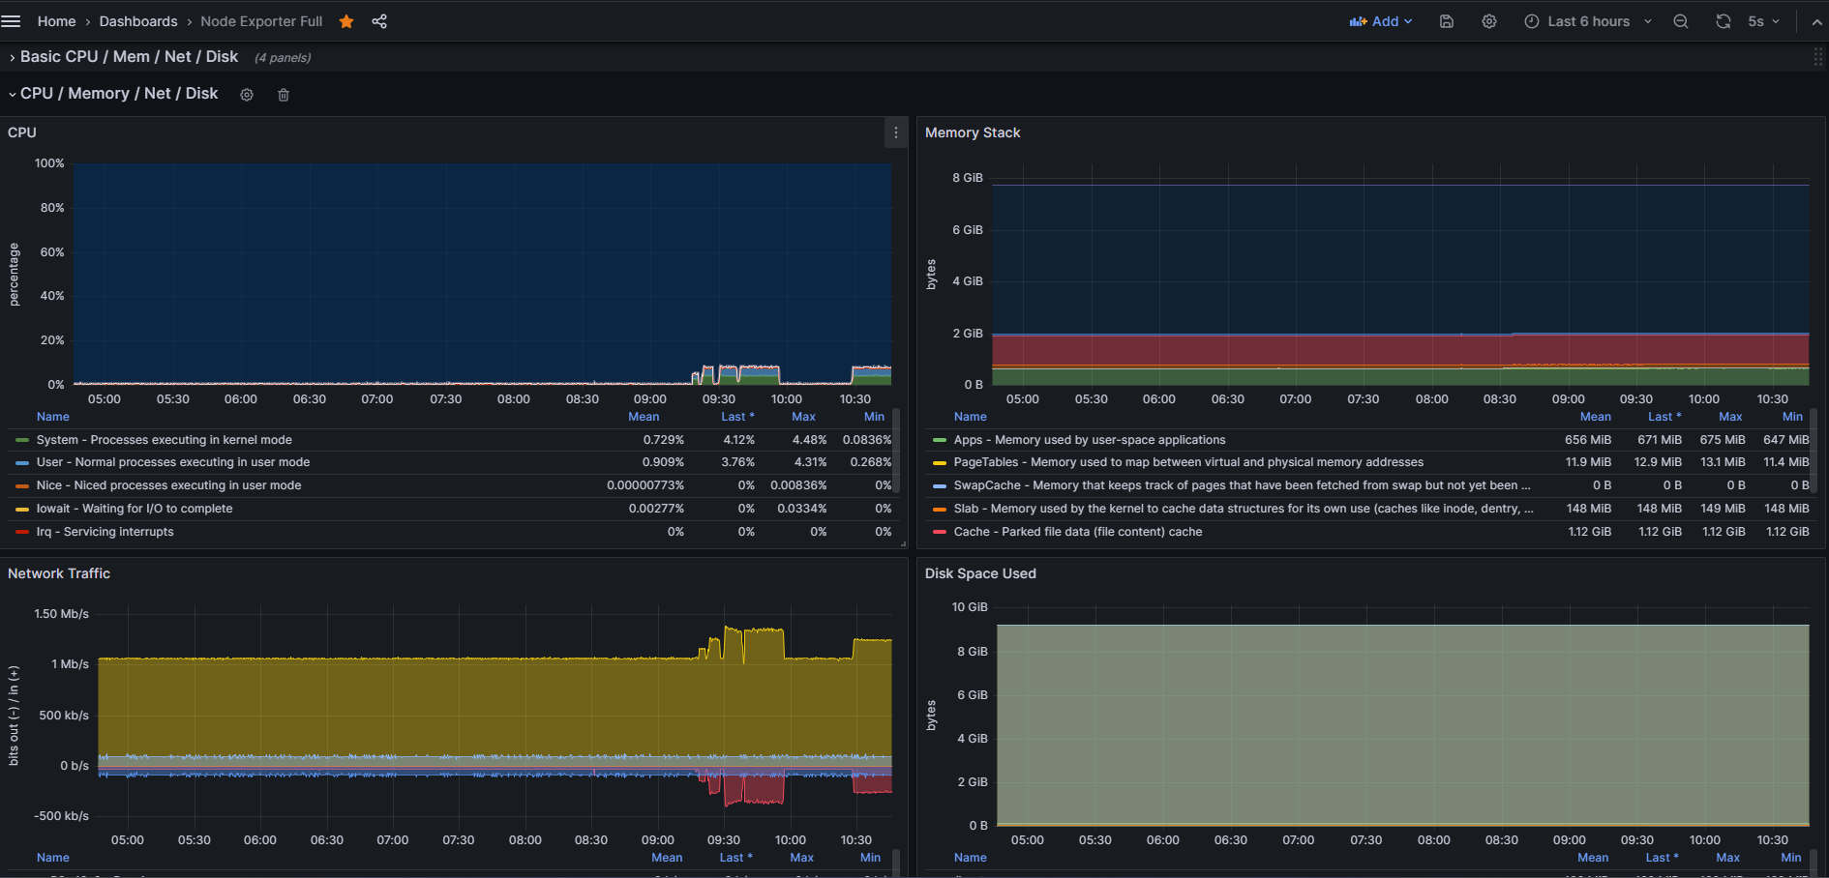Toggle the Iowait series in the CPU legend

(x=134, y=509)
